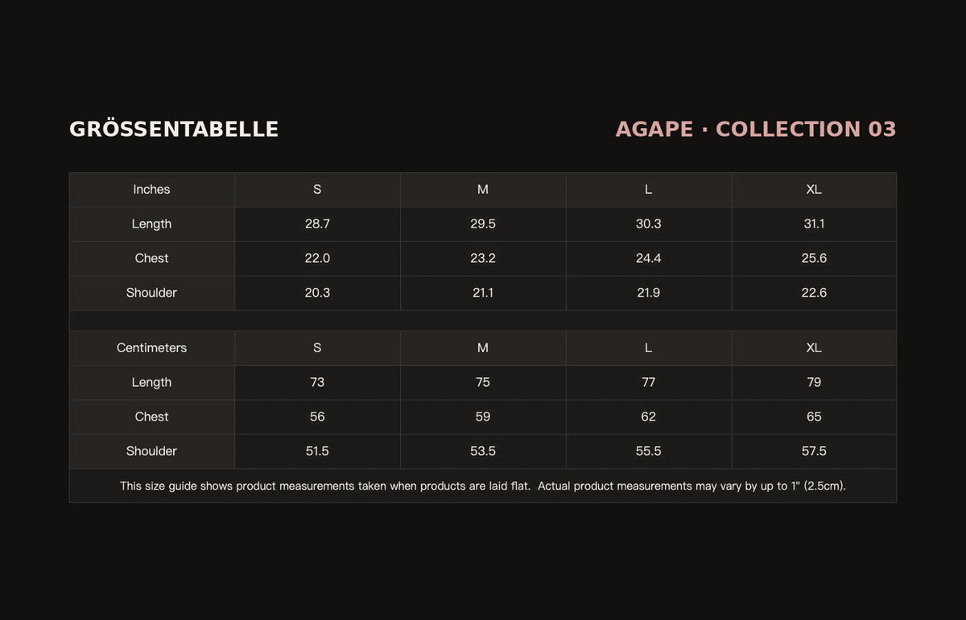Viewport: 966px width, 620px height.
Task: Click Chest value 25.6 for size XL
Action: tap(814, 259)
